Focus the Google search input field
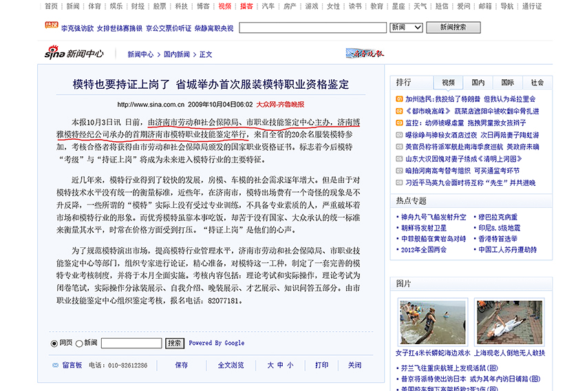587x391 pixels. tap(131, 343)
